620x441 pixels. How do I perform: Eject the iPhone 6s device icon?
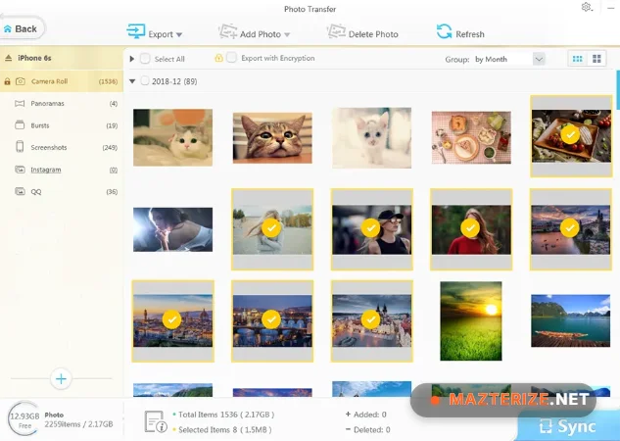[x=8, y=58]
